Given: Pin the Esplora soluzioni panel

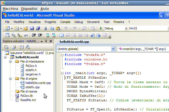Looking at the screenshot, I should [x=46, y=41].
